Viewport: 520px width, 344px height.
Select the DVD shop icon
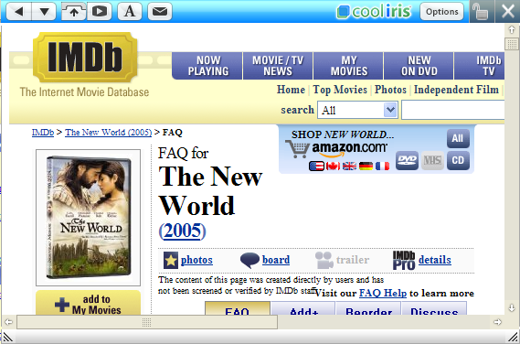pyautogui.click(x=407, y=160)
